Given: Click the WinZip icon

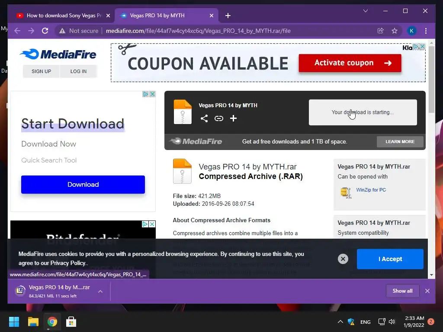Looking at the screenshot, I should pos(346,192).
